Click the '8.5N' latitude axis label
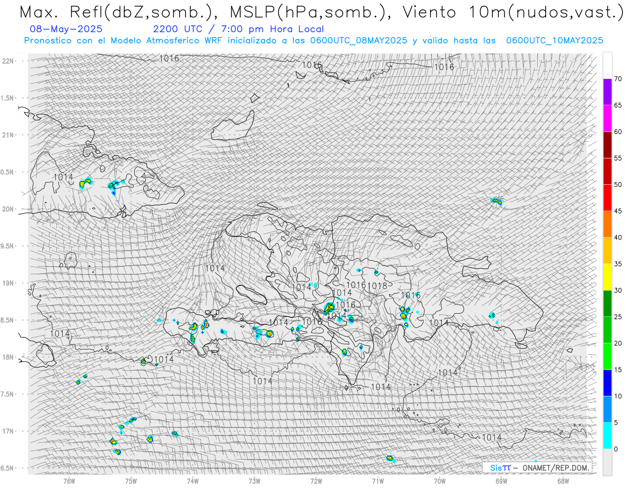Image resolution: width=632 pixels, height=488 pixels. pos(8,320)
